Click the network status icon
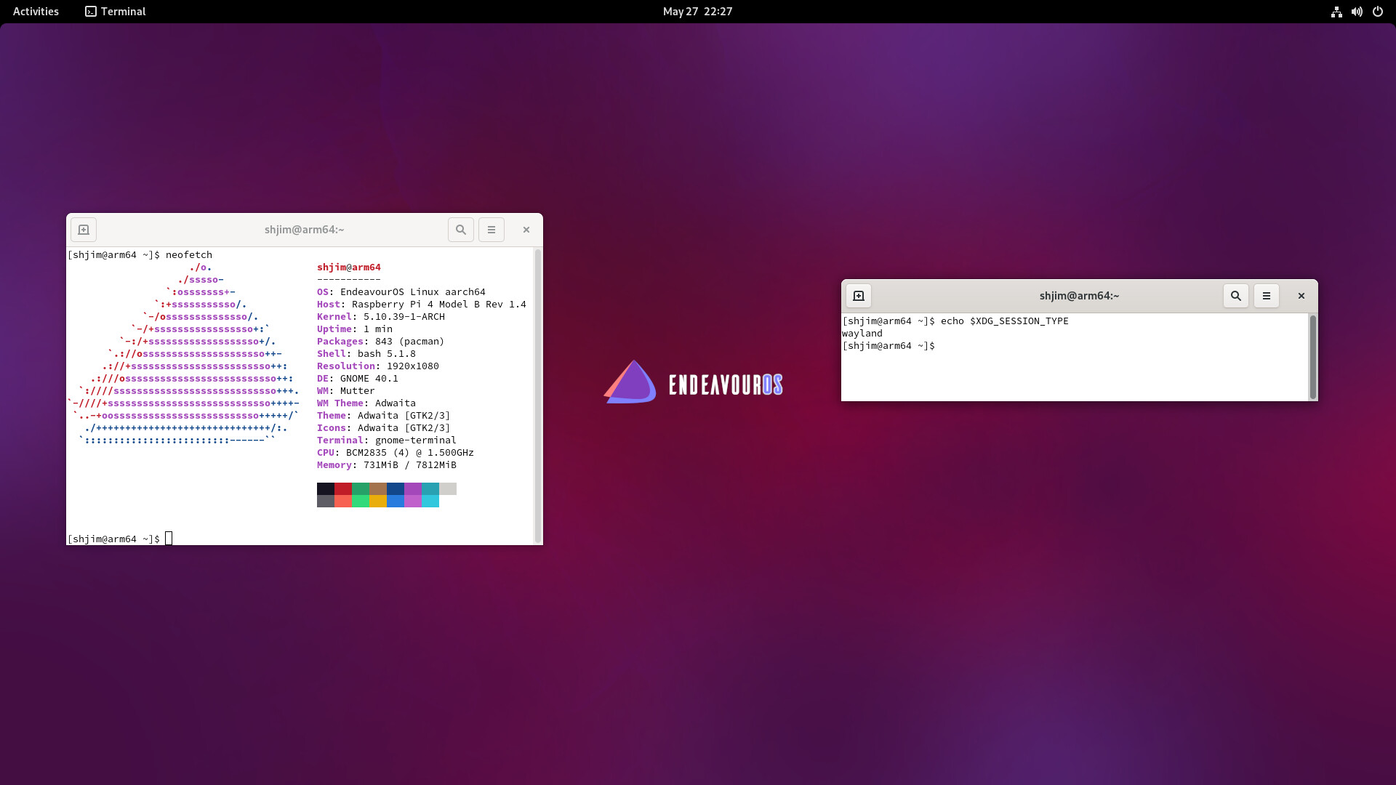The height and width of the screenshot is (785, 1396). pos(1336,12)
